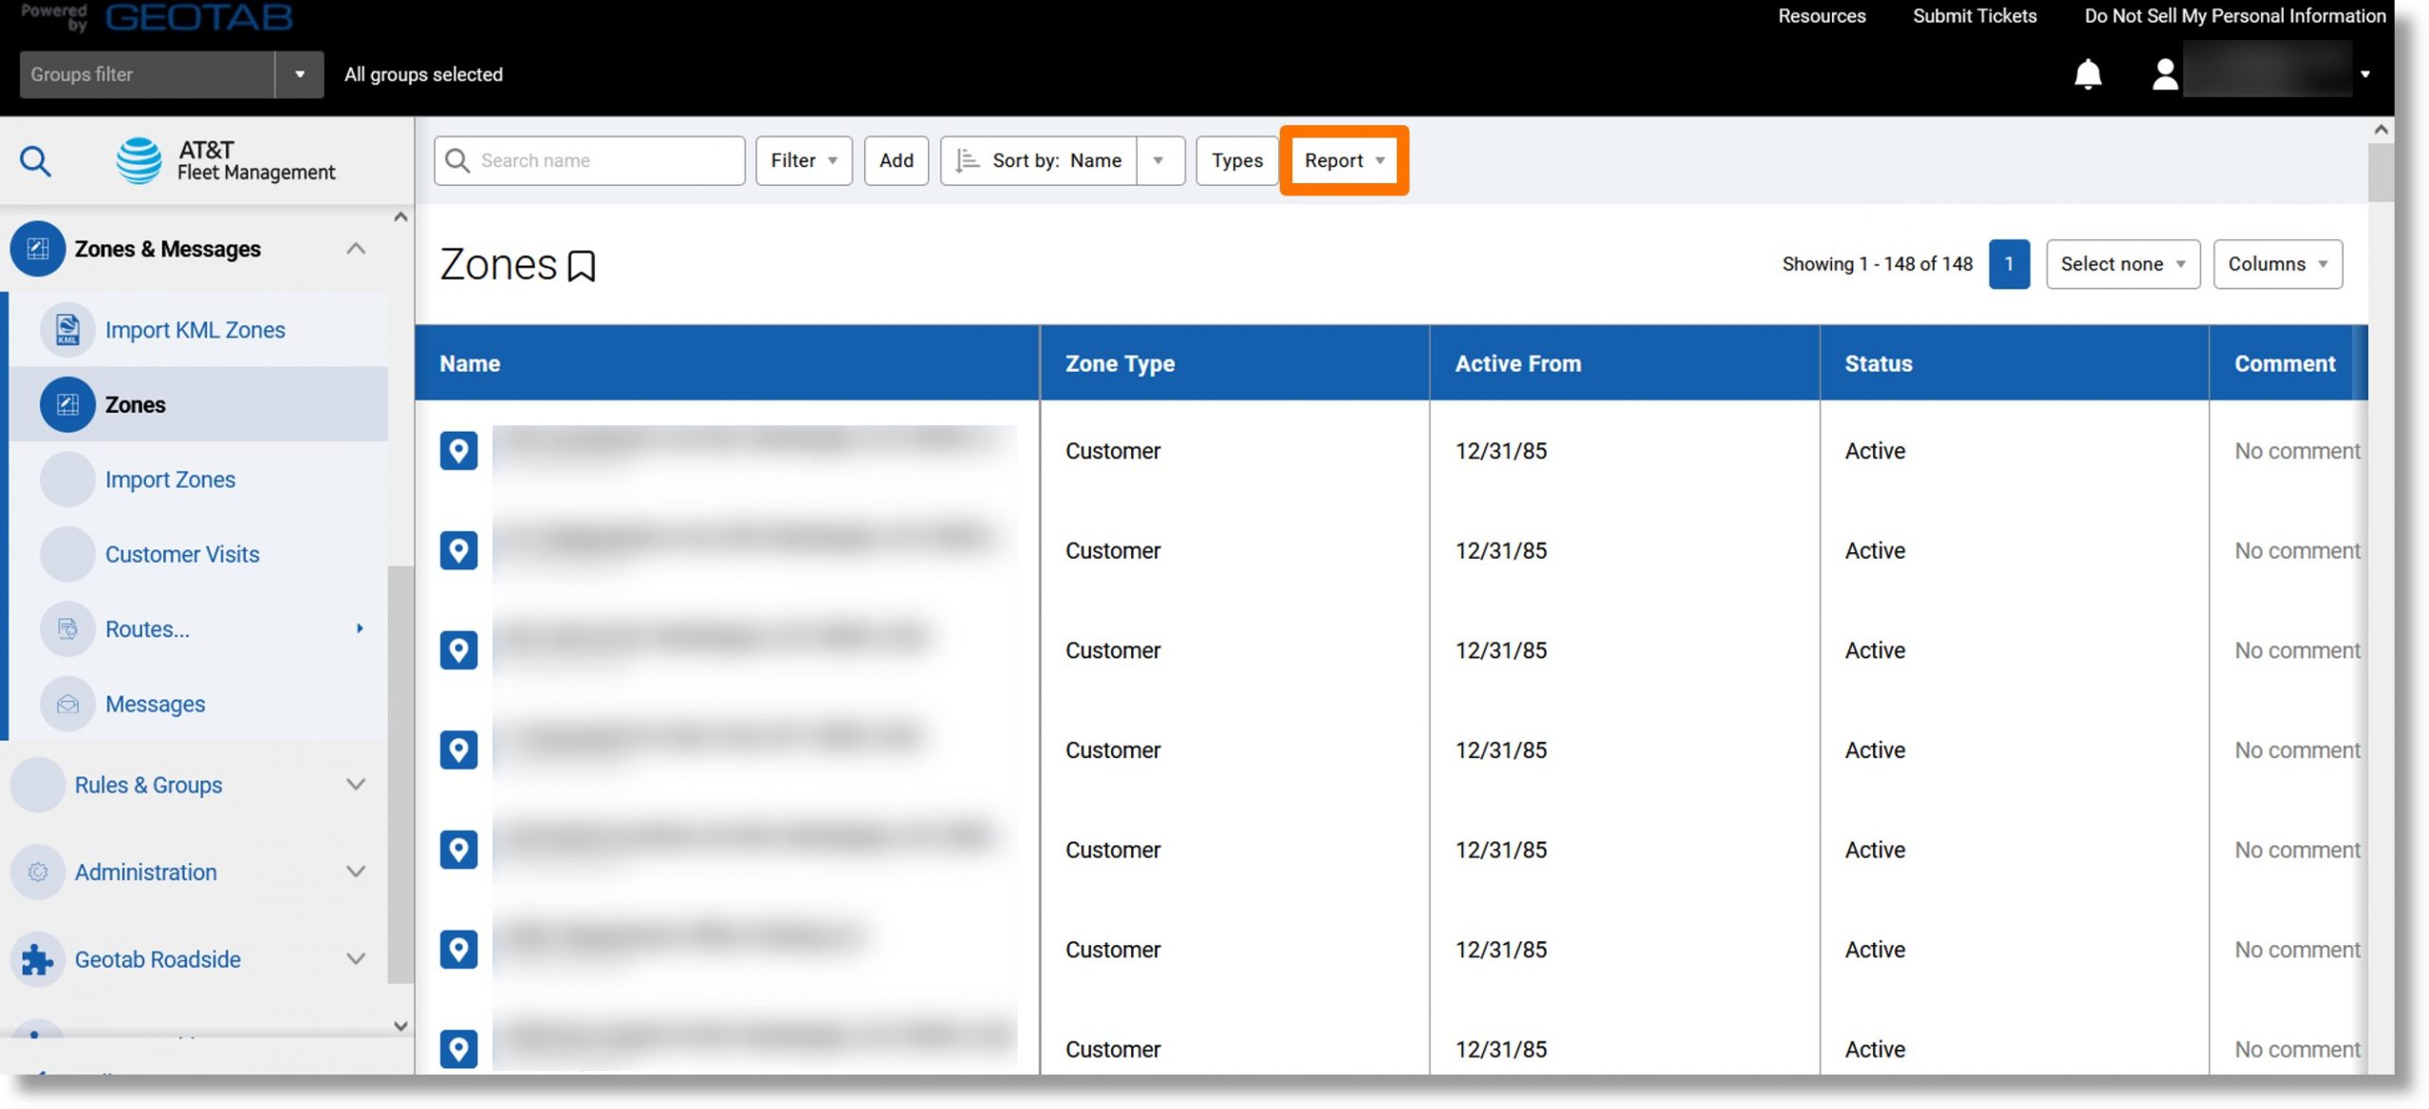Click the Sort by order icon

coord(967,160)
